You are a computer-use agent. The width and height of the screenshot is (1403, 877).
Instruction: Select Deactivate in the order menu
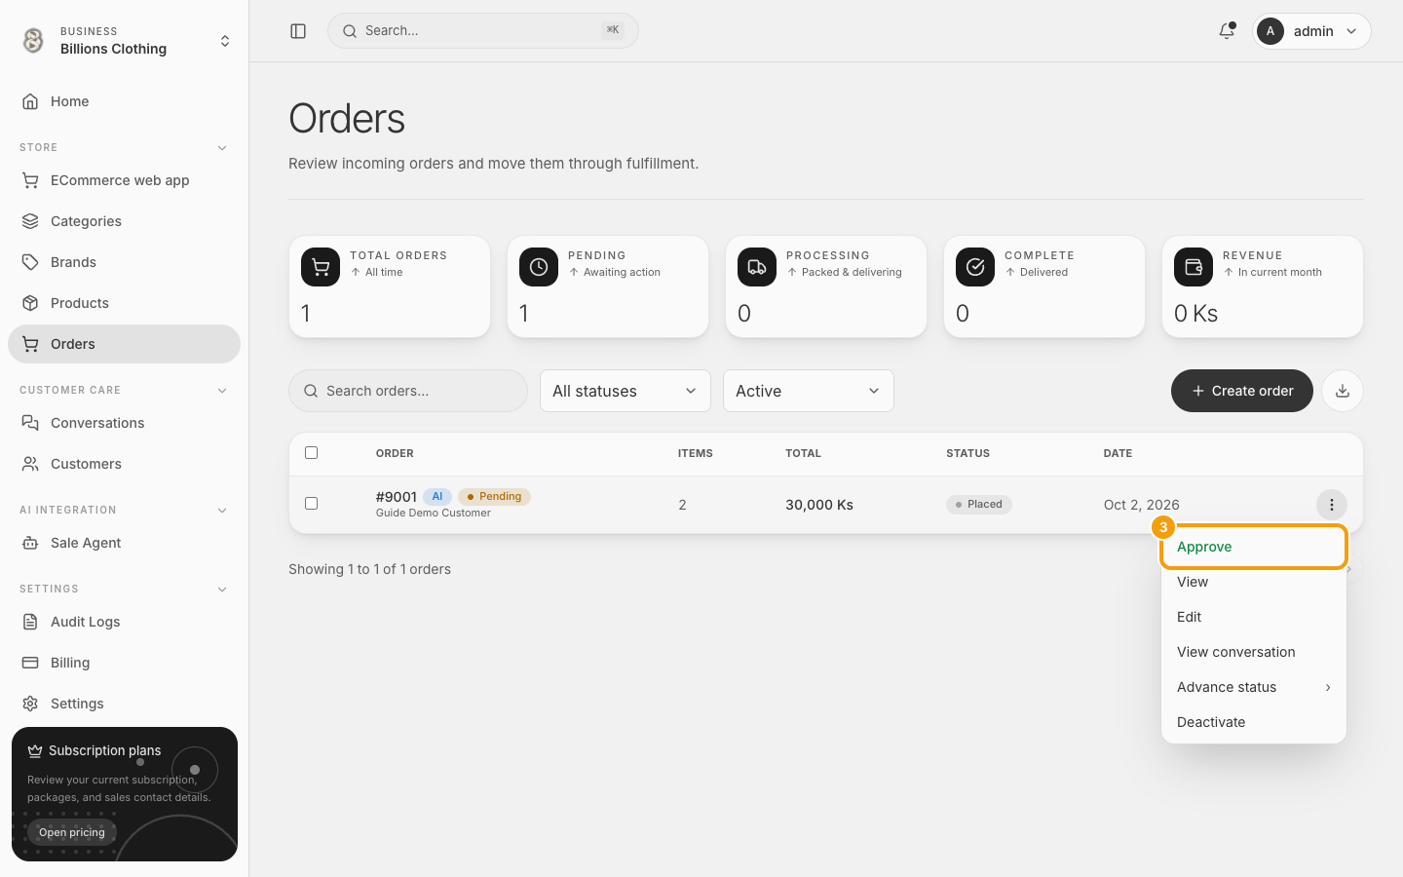point(1254,722)
